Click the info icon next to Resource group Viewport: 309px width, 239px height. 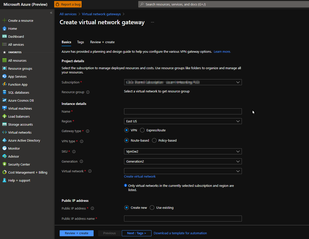tap(88, 92)
